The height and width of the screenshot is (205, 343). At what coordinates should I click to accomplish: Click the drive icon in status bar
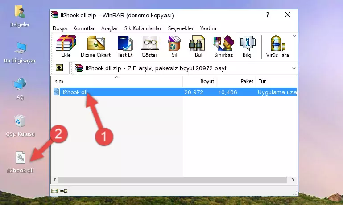pos(55,191)
